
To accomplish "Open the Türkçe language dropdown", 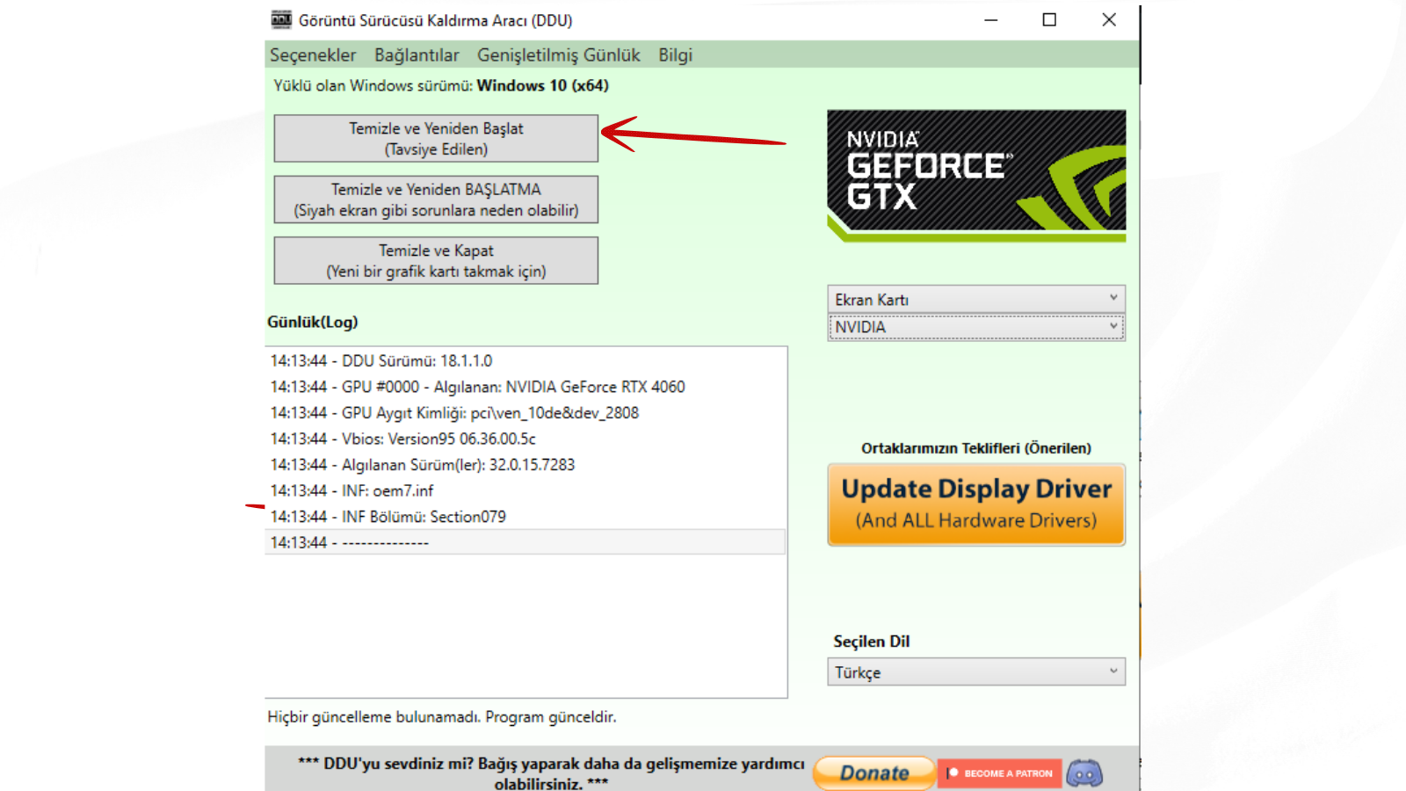I will click(x=975, y=672).
